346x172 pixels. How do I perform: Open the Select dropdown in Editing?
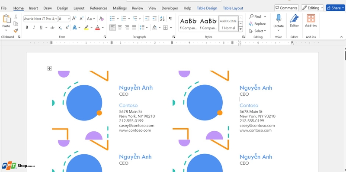(257, 31)
